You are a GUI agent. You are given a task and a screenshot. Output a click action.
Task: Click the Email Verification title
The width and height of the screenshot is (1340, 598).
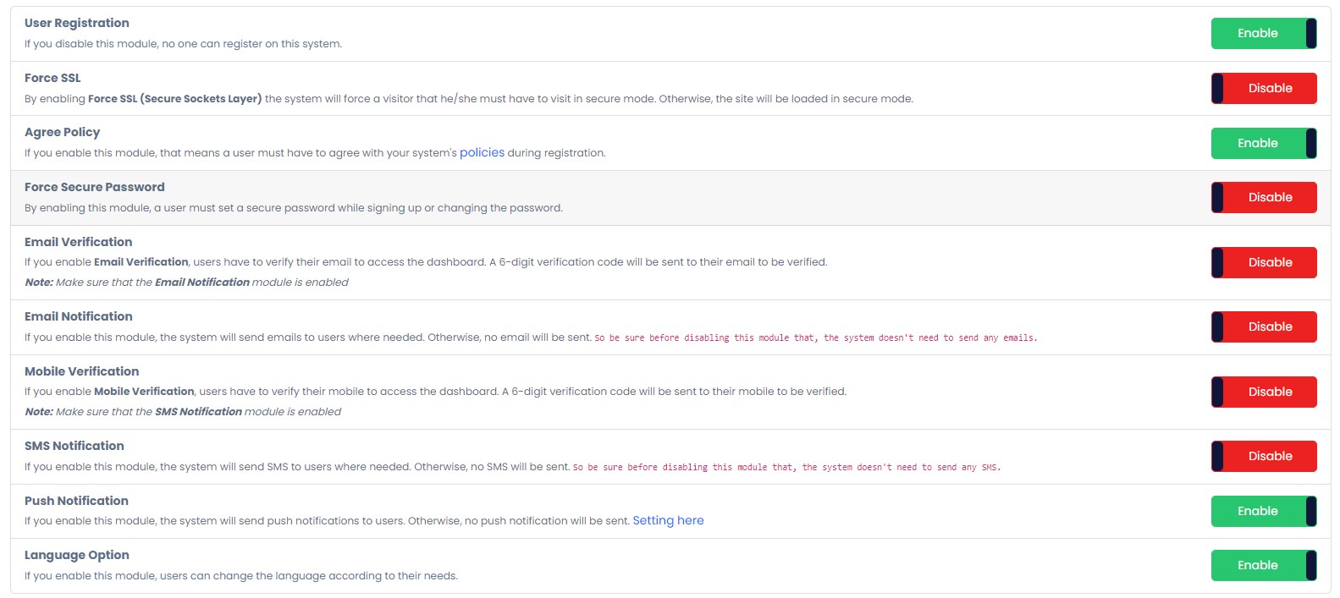78,242
